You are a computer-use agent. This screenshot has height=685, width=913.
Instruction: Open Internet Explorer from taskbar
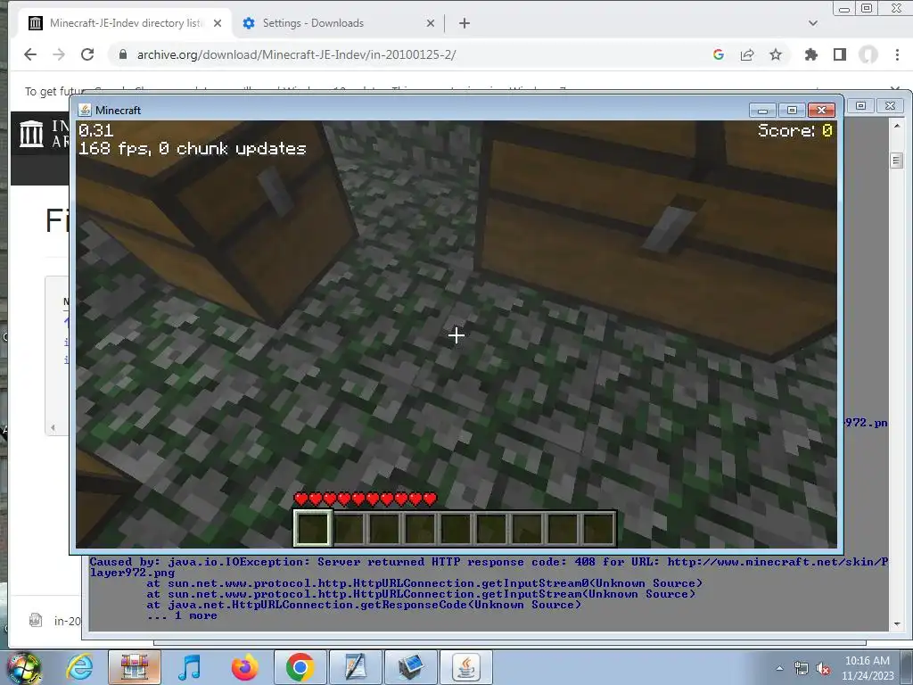(79, 667)
